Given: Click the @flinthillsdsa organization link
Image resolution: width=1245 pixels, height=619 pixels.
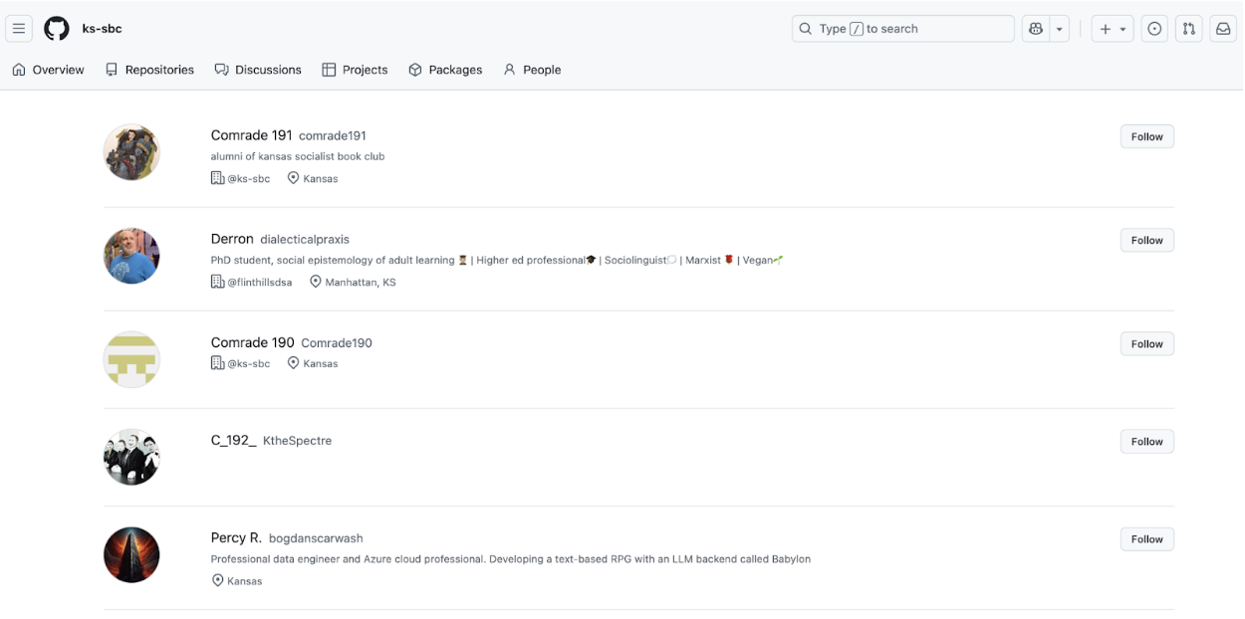Looking at the screenshot, I should pyautogui.click(x=259, y=283).
